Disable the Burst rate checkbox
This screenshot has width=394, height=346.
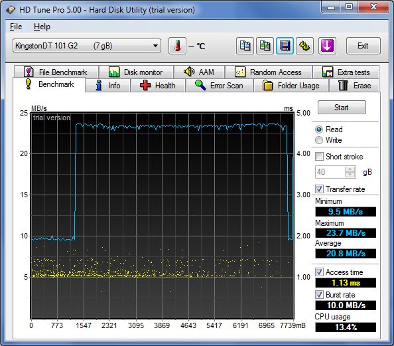tap(319, 294)
